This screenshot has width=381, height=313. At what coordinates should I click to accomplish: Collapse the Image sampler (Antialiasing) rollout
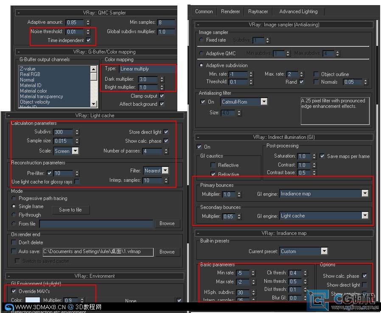[198, 25]
